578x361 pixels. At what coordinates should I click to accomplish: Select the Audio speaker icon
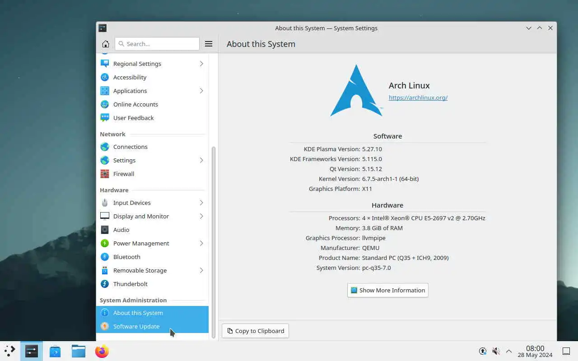point(105,230)
